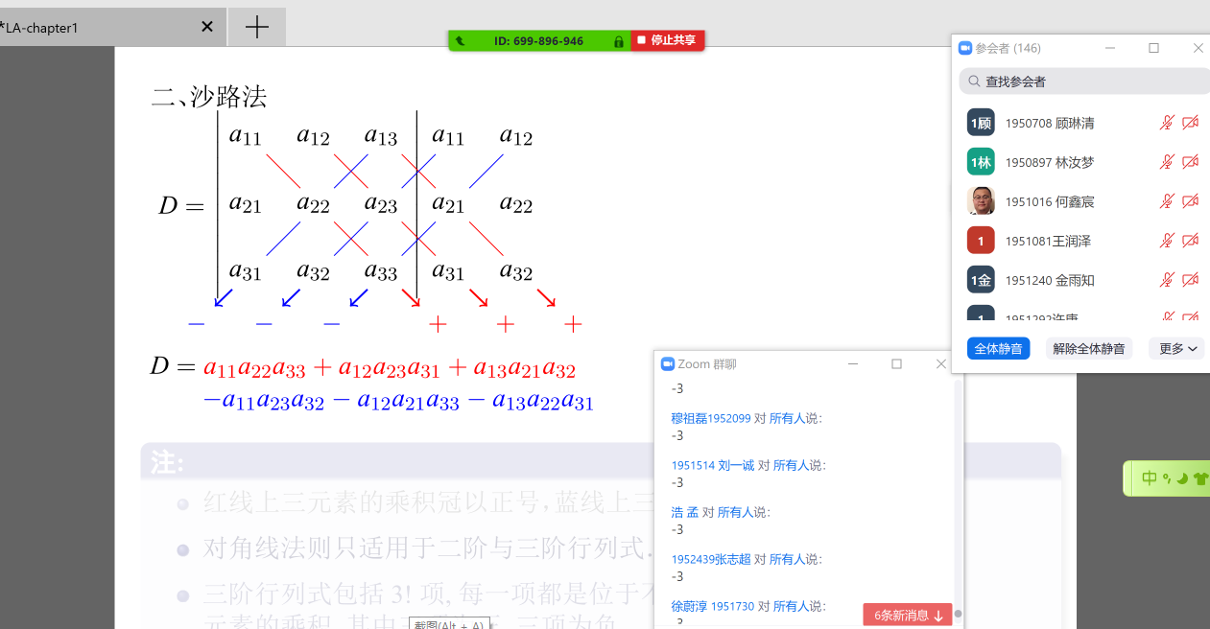Toggle the punctuation mode in IME toolbar
The image size is (1210, 629).
click(x=1167, y=478)
